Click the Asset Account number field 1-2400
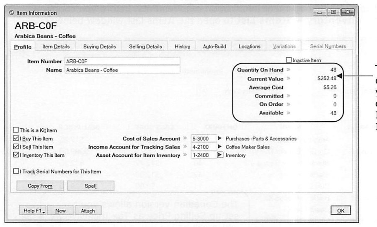Image resolution: width=377 pixels, height=227 pixels. click(204, 155)
